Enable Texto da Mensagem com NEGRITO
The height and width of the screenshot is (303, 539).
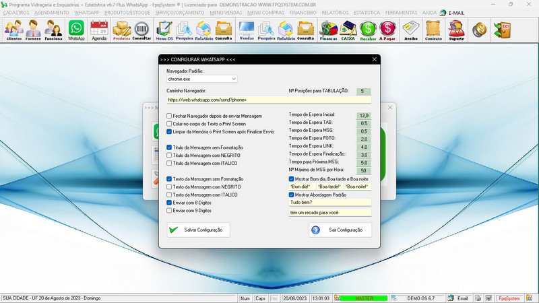tap(169, 187)
